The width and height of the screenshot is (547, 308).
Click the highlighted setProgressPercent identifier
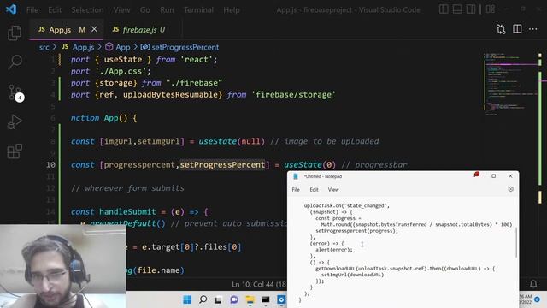pos(222,165)
